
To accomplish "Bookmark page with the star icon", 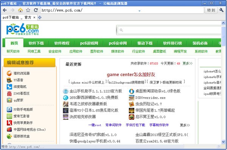I will pyautogui.click(x=28, y=10).
